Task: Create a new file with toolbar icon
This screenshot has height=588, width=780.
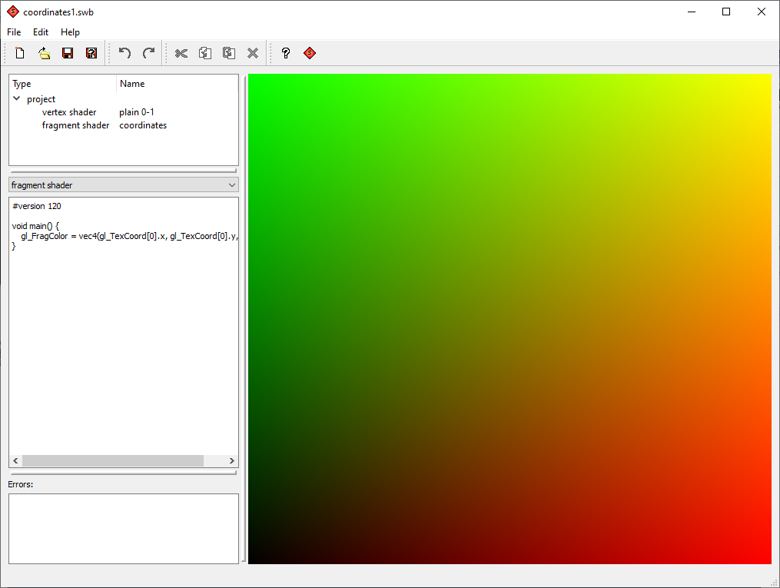Action: point(20,53)
